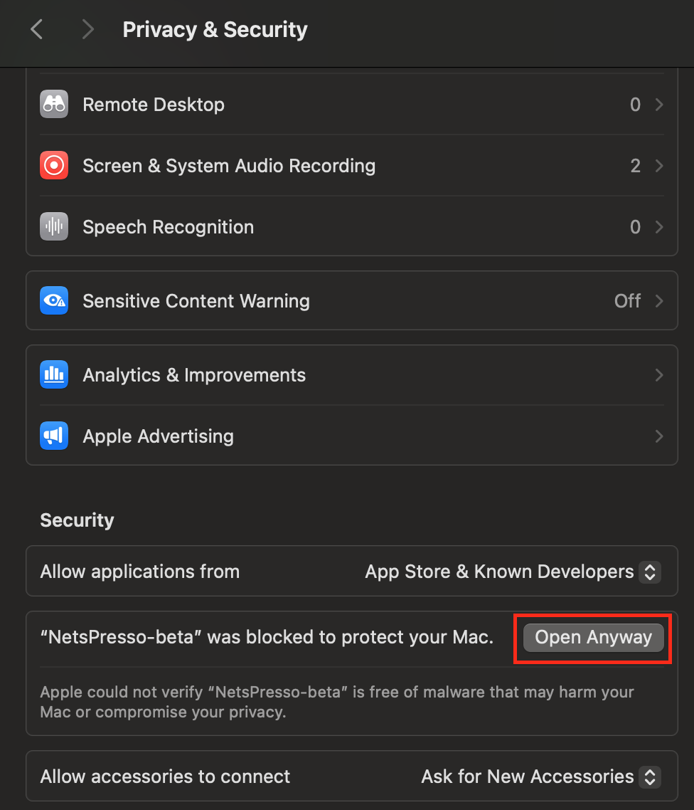Click the Apple Advertising megaphone icon
Viewport: 694px width, 810px height.
click(x=54, y=436)
